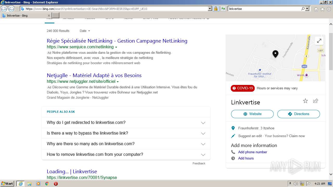Viewport: 333px width, 187px height.
Task: Share Linkvertise with the share icon
Action: pos(316,101)
